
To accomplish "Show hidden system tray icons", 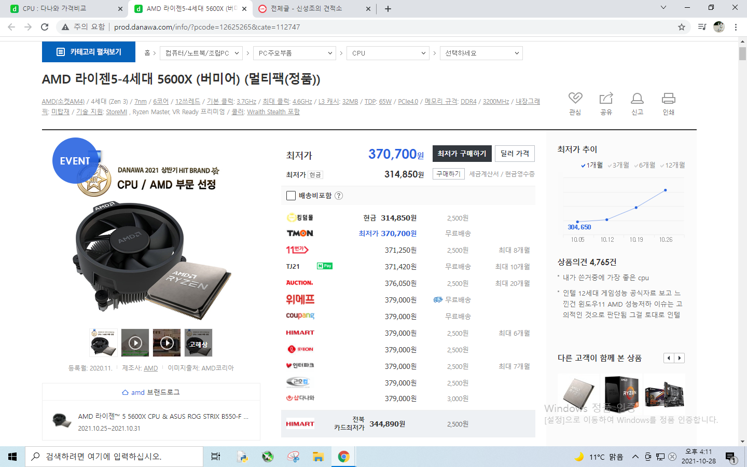I will click(635, 457).
